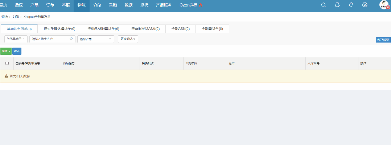The width and height of the screenshot is (391, 145).
Task: Click the second breadcrumb link
Action: pyautogui.click(x=16, y=17)
